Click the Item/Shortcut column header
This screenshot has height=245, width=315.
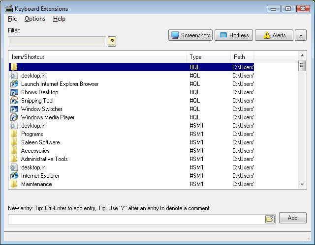click(x=97, y=57)
